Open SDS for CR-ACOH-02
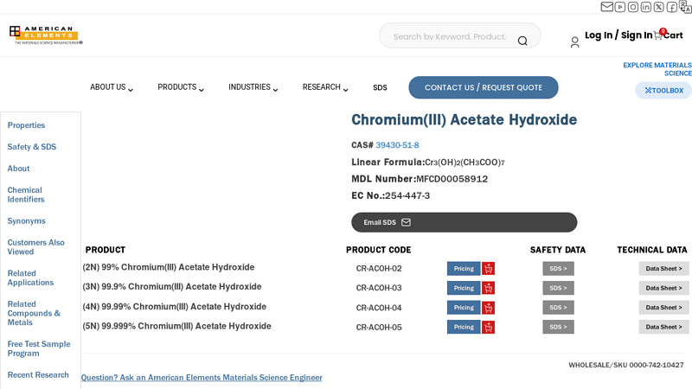Screen dimensions: 692x389 click(558, 269)
